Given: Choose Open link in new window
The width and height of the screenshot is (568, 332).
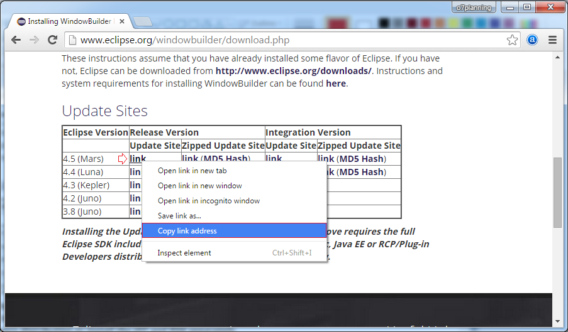Looking at the screenshot, I should [235, 186].
